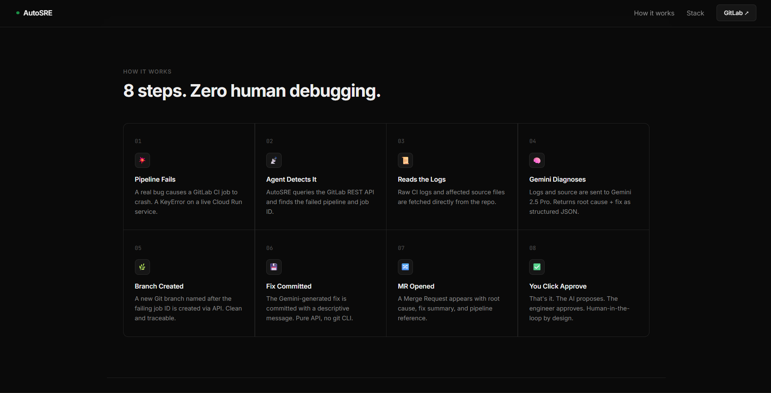Click the 'Logs and source are sent to Gemini' description
Screen dimensions: 771x393
(x=580, y=202)
